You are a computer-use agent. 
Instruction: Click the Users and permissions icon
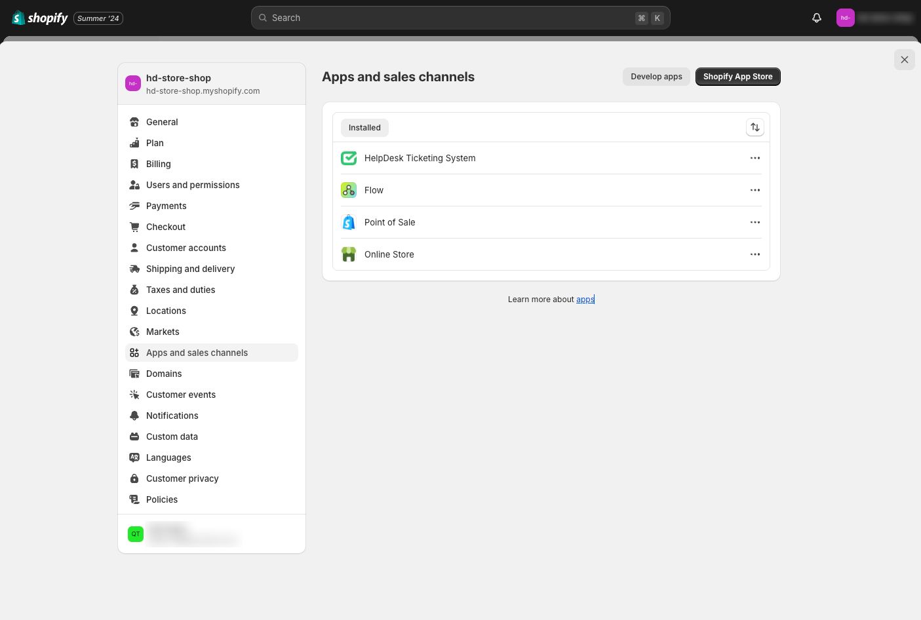[134, 185]
